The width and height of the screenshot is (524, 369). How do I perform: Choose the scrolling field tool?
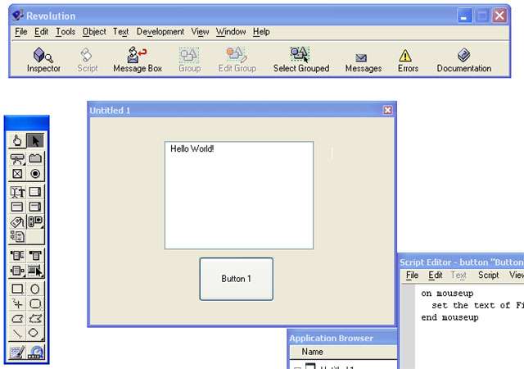pos(35,192)
